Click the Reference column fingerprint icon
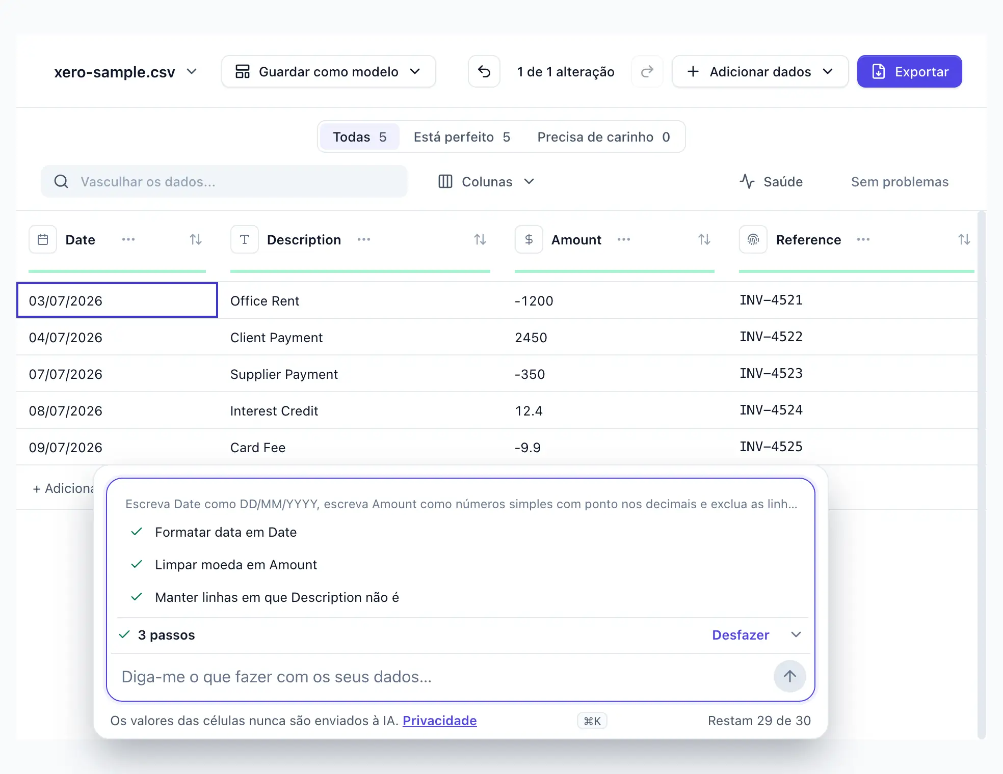Screen dimensions: 1003x774 (x=753, y=239)
